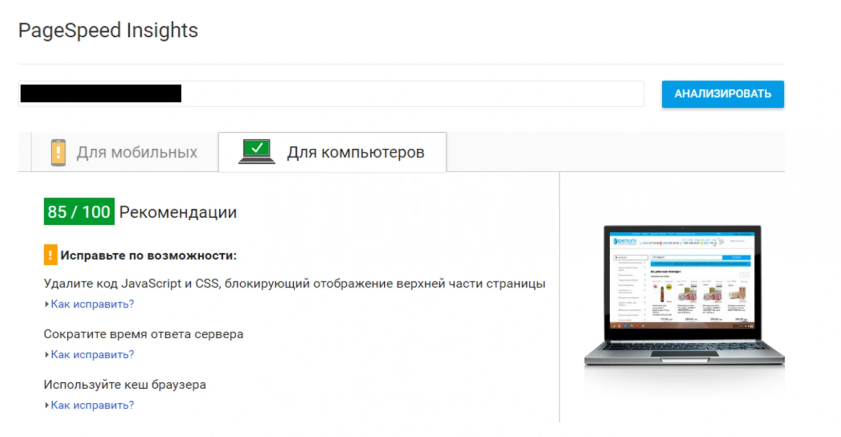
Task: Click the laptop site preview thumbnail
Action: [x=683, y=294]
